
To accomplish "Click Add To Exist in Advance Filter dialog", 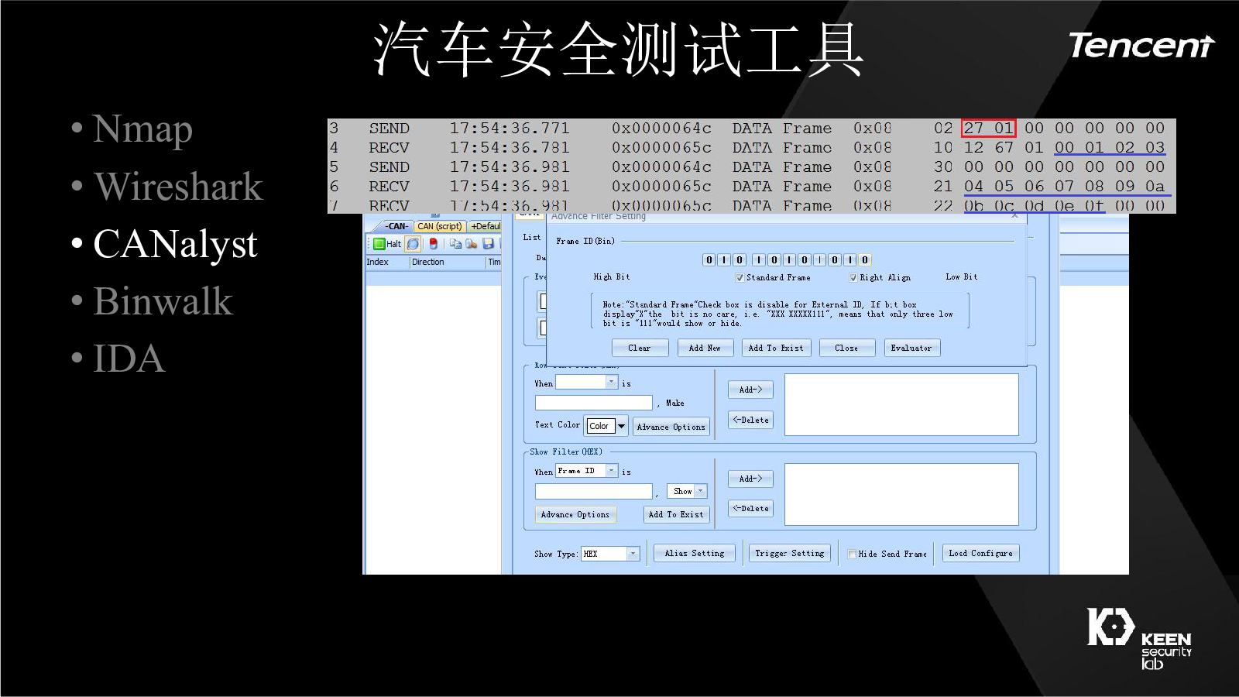I will tap(776, 348).
